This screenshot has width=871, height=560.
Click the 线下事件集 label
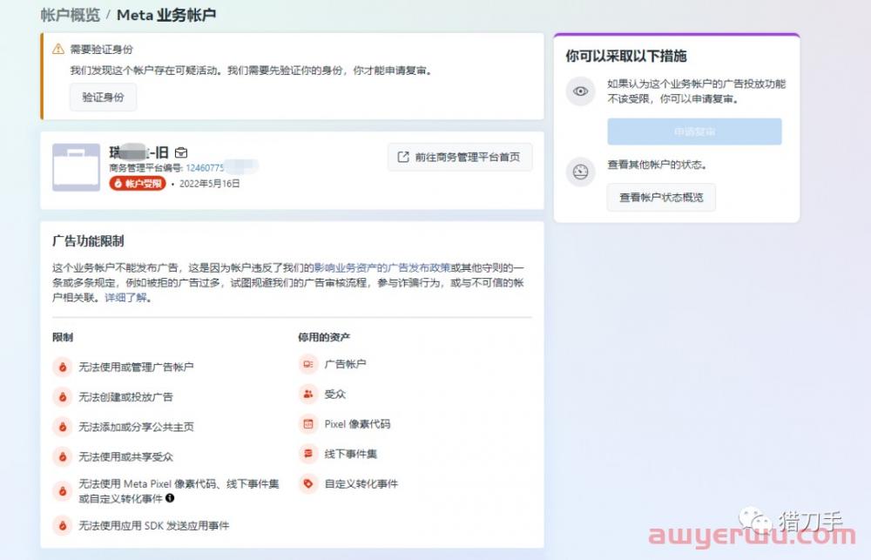click(x=350, y=455)
